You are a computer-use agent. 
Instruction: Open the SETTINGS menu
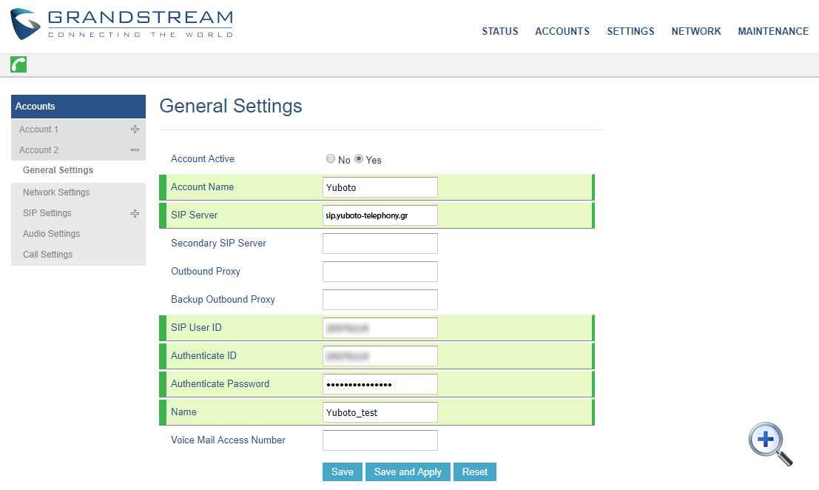click(630, 31)
